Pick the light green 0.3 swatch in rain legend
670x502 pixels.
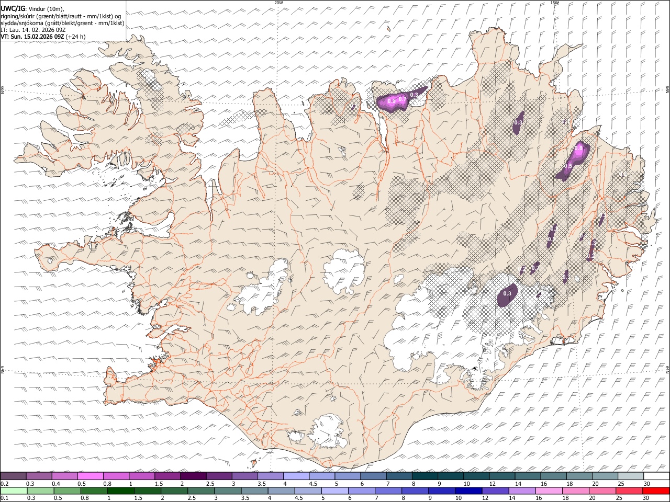[41, 490]
